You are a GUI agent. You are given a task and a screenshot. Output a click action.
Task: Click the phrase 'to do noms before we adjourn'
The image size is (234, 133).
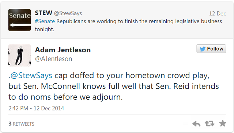click(x=65, y=97)
